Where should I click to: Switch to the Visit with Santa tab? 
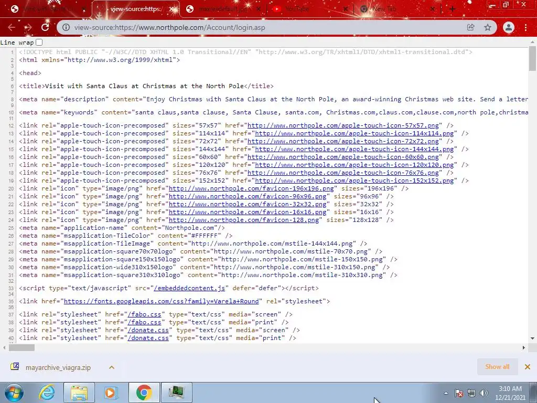48,9
